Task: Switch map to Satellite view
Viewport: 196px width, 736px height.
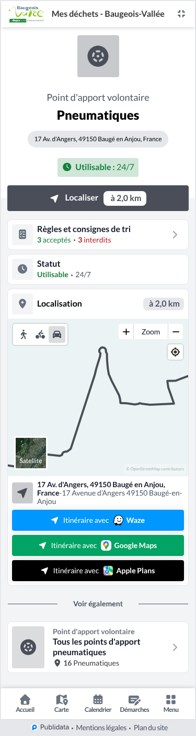Action: click(x=31, y=453)
